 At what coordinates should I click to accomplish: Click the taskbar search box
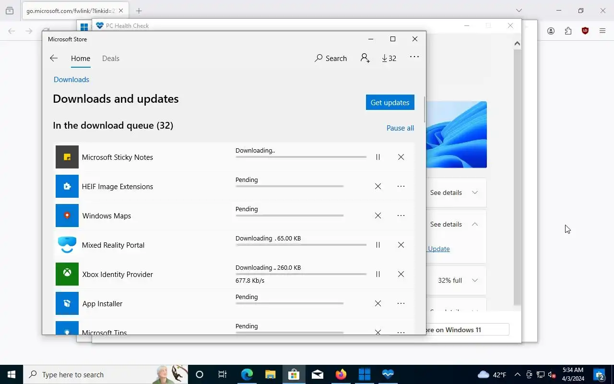pos(106,374)
